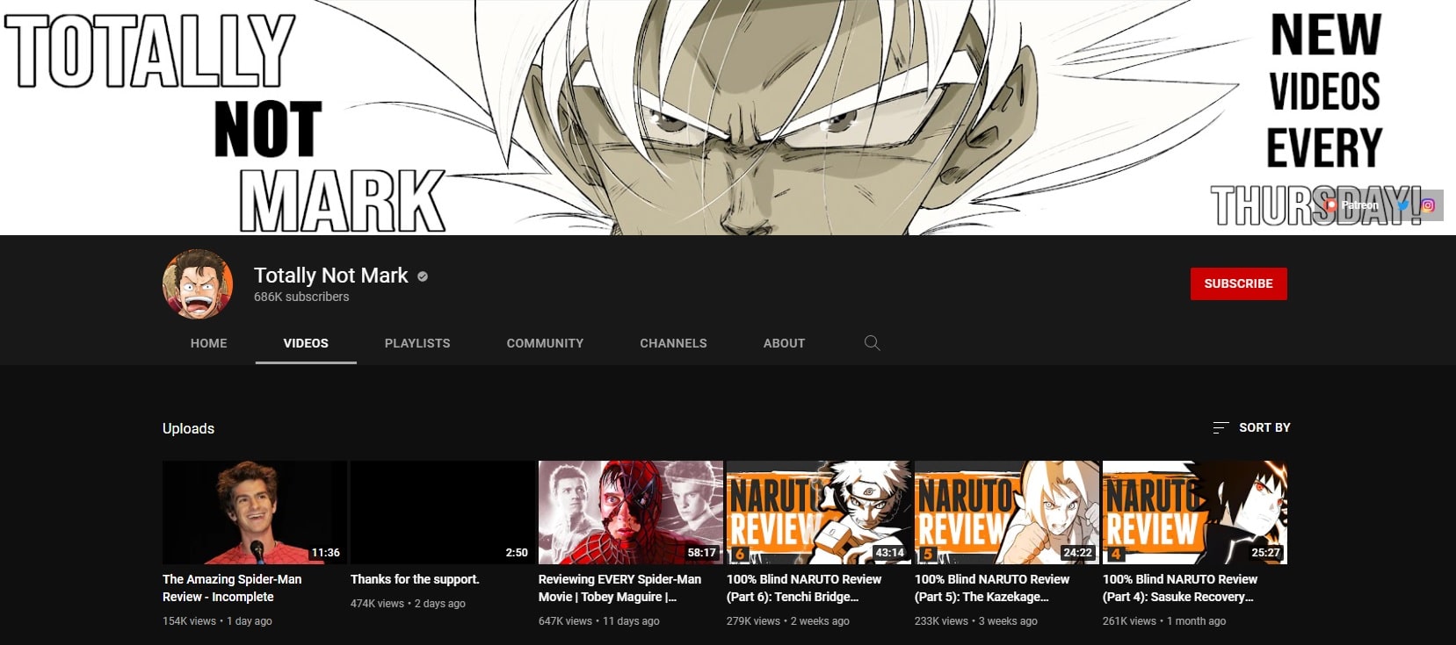Click title 100% Blind NARUTO Review Part 6
The width and height of the screenshot is (1456, 645).
tap(804, 588)
